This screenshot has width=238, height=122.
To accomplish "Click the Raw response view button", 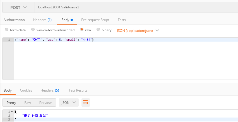I will [28, 102].
